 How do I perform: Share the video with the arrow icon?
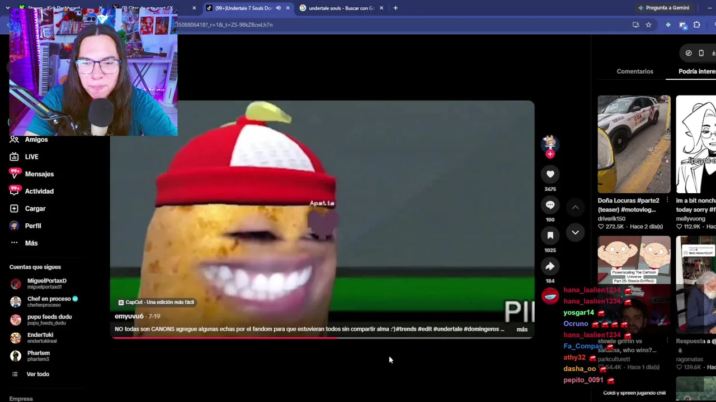point(550,266)
